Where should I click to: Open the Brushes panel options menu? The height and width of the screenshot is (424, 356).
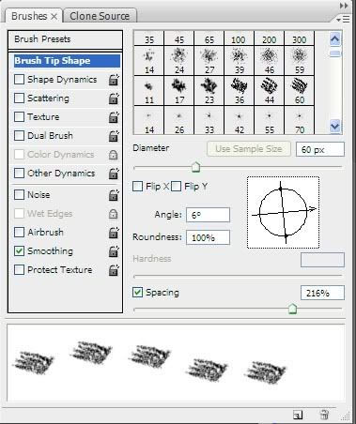coord(343,20)
